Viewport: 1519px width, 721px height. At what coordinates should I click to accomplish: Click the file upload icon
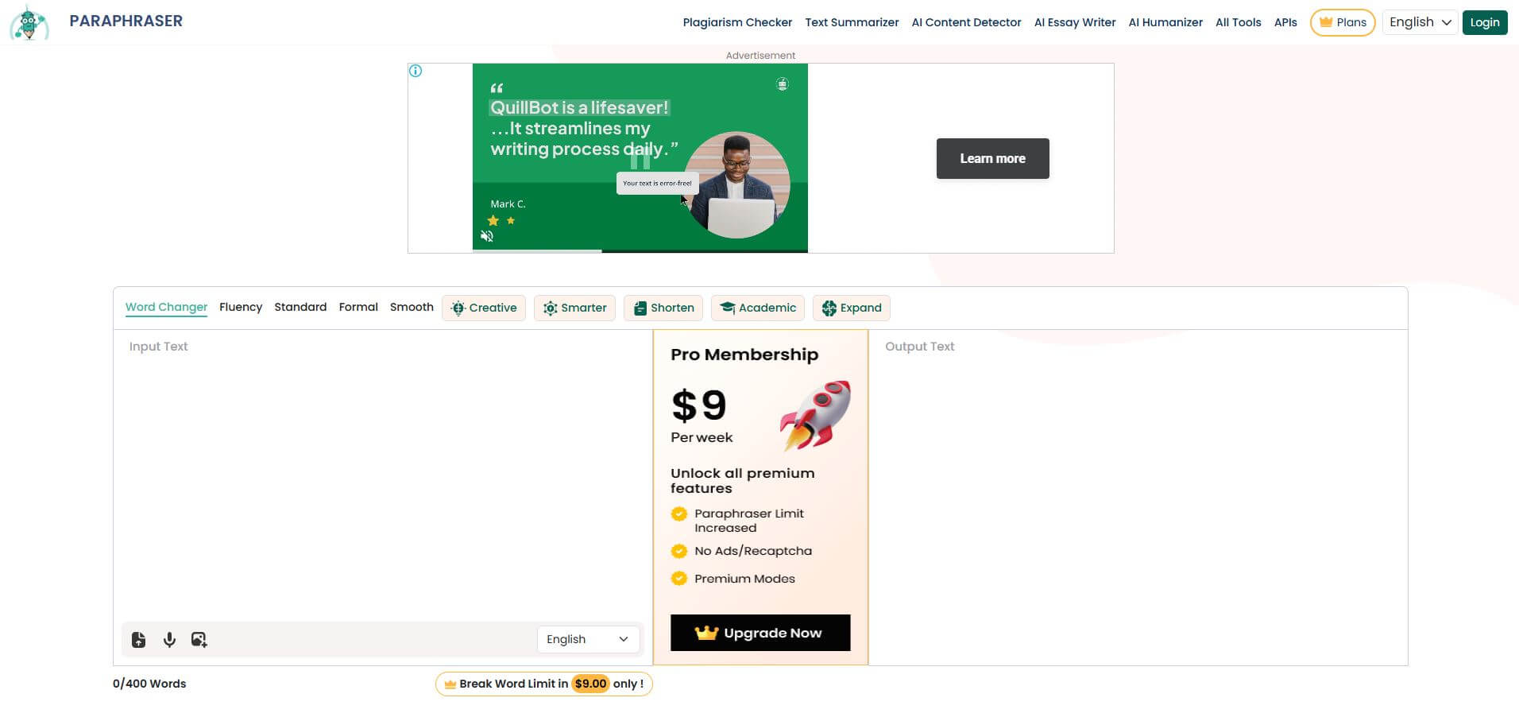pyautogui.click(x=138, y=639)
